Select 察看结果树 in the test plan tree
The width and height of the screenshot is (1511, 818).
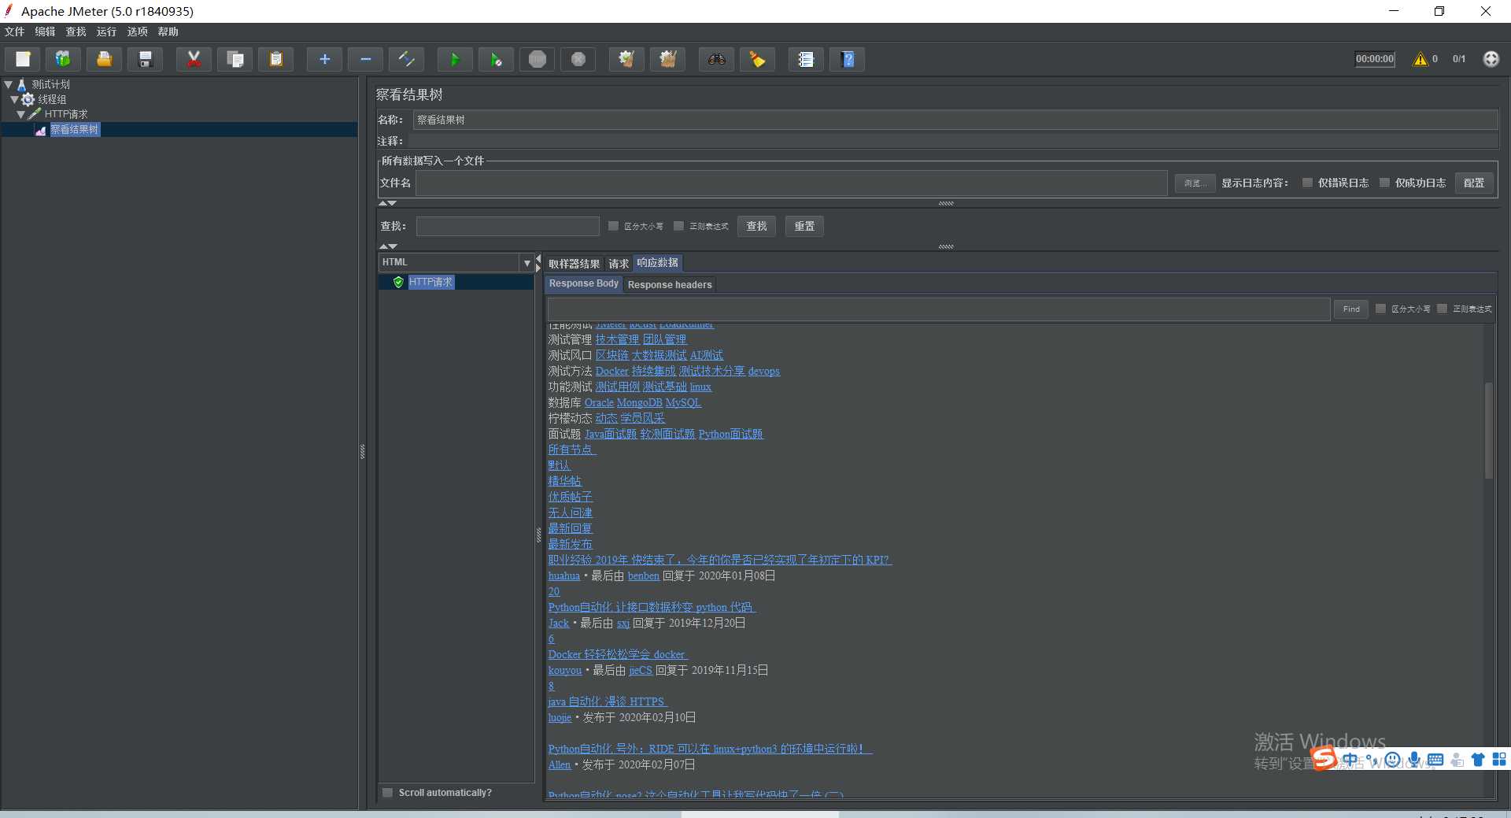click(x=75, y=129)
